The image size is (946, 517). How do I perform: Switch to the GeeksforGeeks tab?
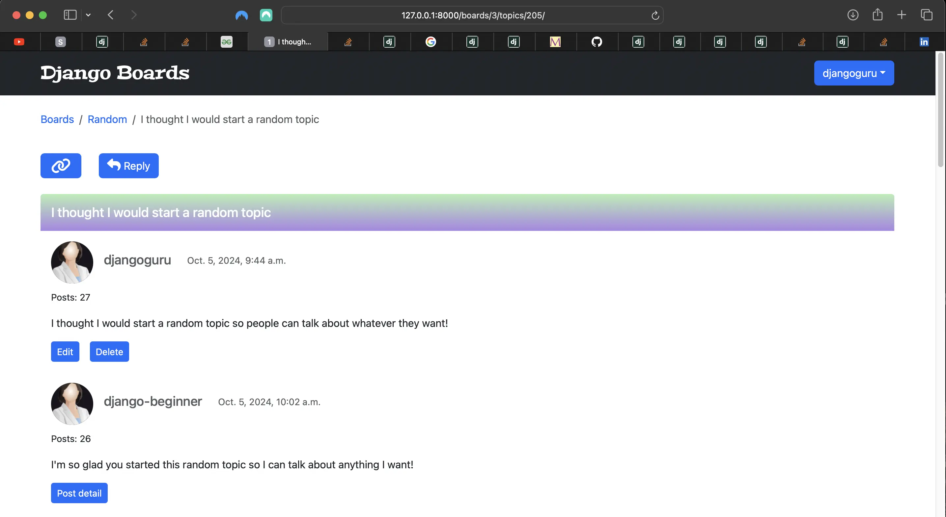(227, 42)
